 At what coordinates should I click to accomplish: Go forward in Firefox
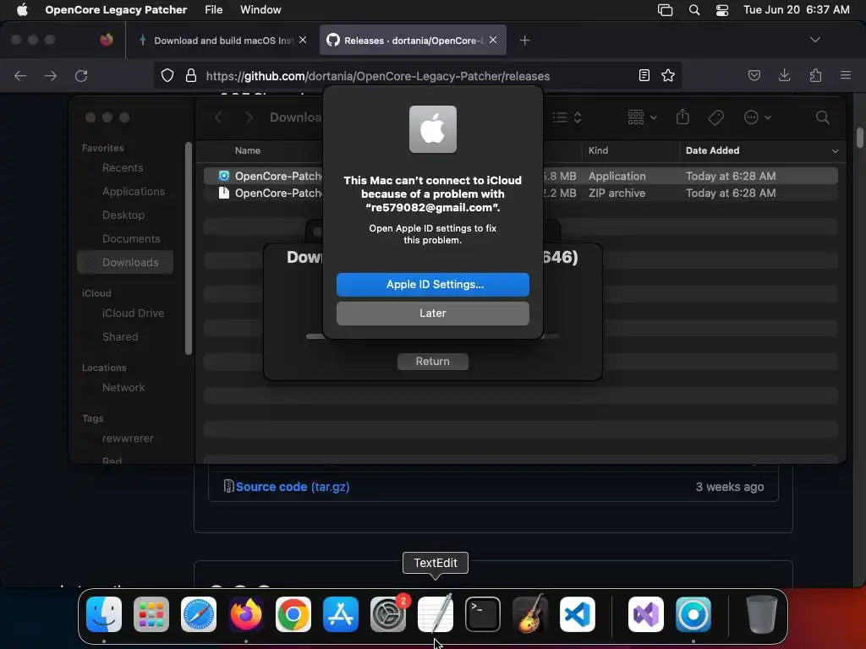tap(51, 75)
